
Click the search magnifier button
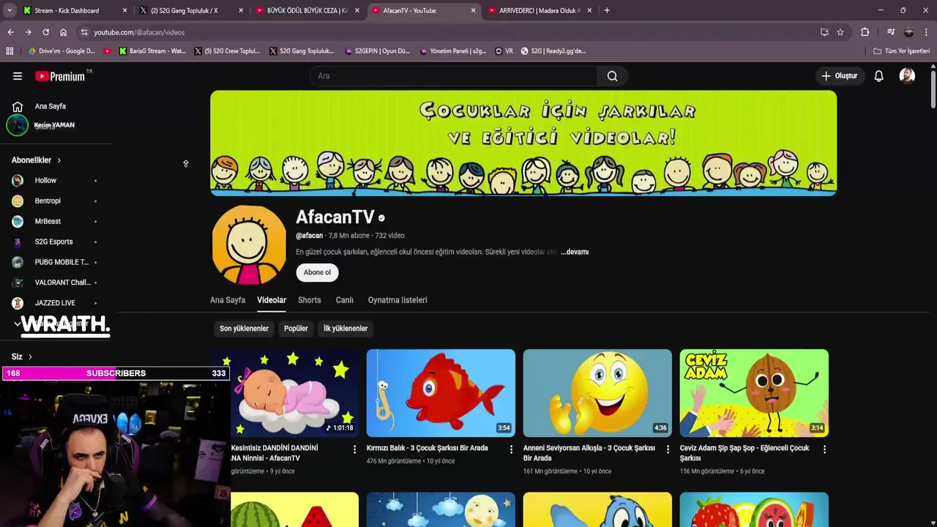[612, 76]
